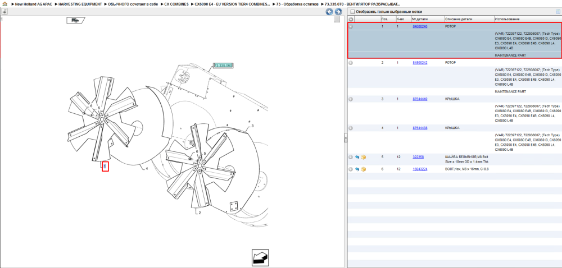
Task: Open HARVESTING EQUIPMENT breadcrumb
Action: tap(80, 4)
